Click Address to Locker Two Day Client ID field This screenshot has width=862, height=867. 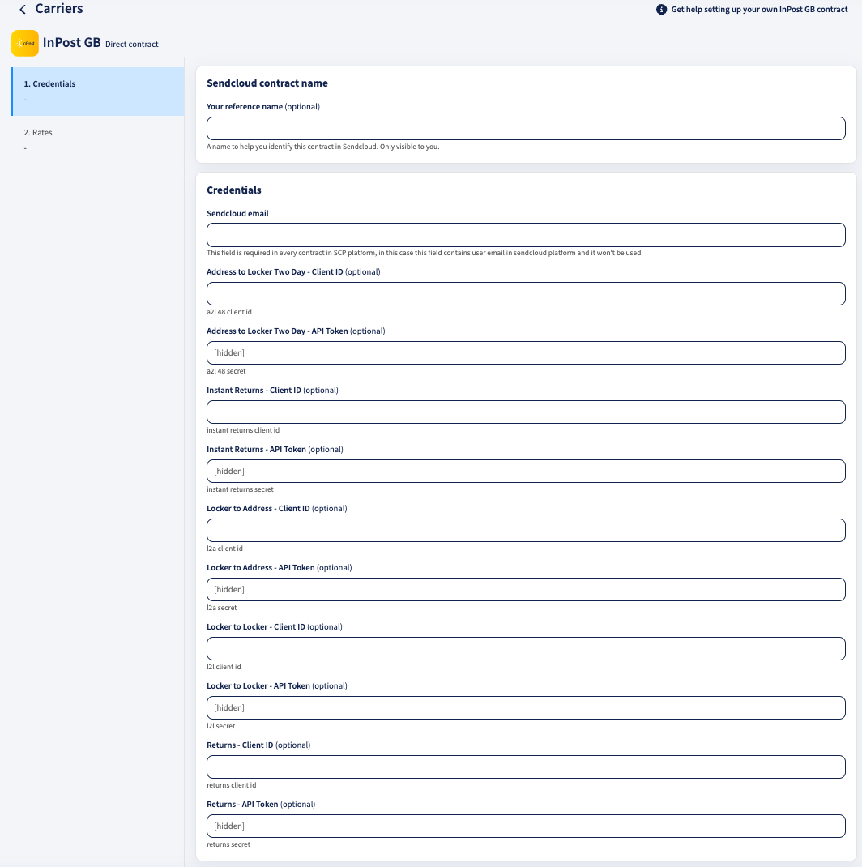526,293
